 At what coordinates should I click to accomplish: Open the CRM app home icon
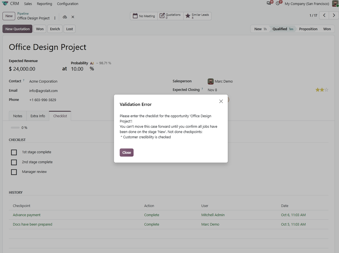point(5,4)
